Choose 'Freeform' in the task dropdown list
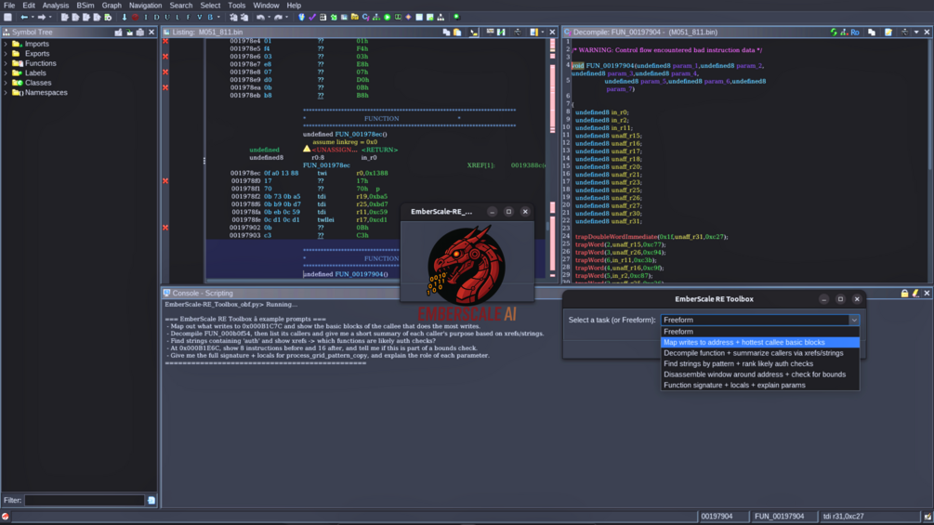 (x=760, y=332)
